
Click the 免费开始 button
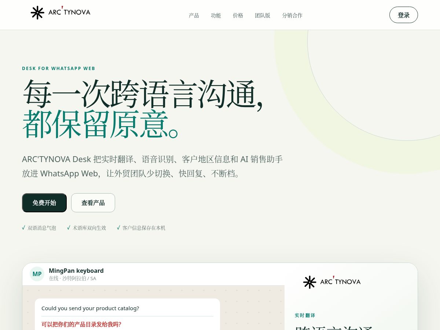pos(44,203)
